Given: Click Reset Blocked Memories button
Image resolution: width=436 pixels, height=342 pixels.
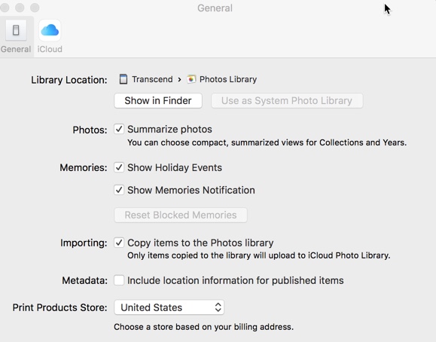Looking at the screenshot, I should pyautogui.click(x=181, y=215).
